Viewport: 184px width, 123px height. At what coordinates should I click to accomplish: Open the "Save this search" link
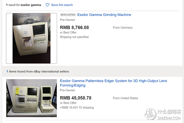click(62, 5)
